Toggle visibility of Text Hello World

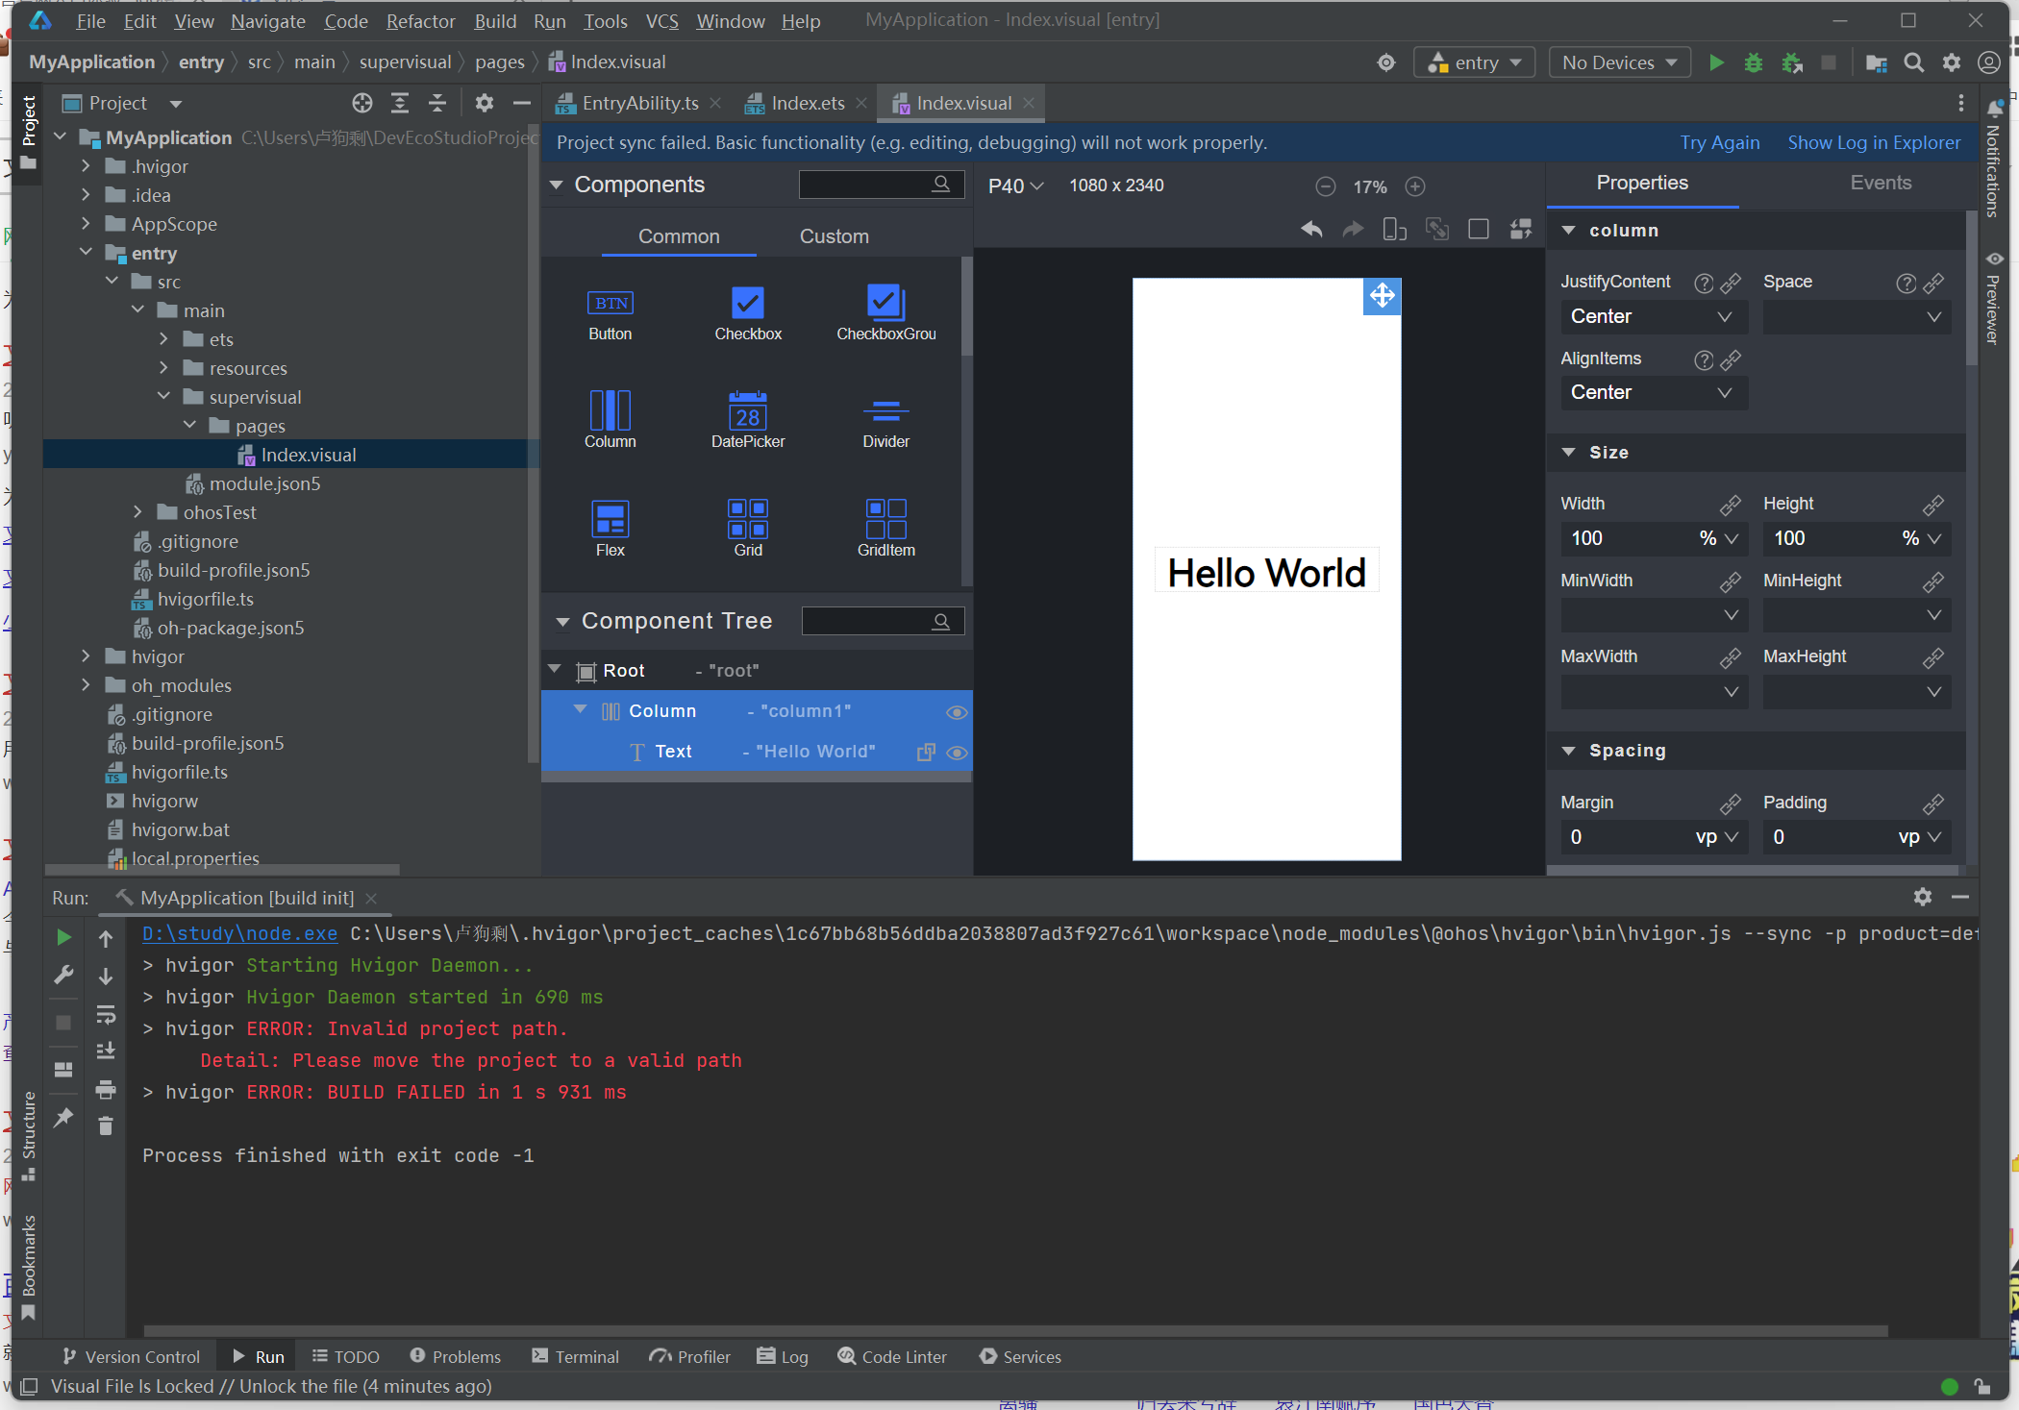pos(956,753)
